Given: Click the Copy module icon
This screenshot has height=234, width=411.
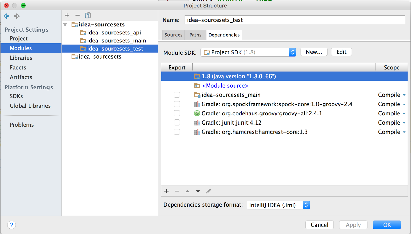Looking at the screenshot, I should pyautogui.click(x=88, y=15).
